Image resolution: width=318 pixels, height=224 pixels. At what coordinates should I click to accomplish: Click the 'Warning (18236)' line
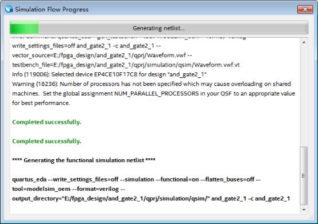click(x=152, y=84)
